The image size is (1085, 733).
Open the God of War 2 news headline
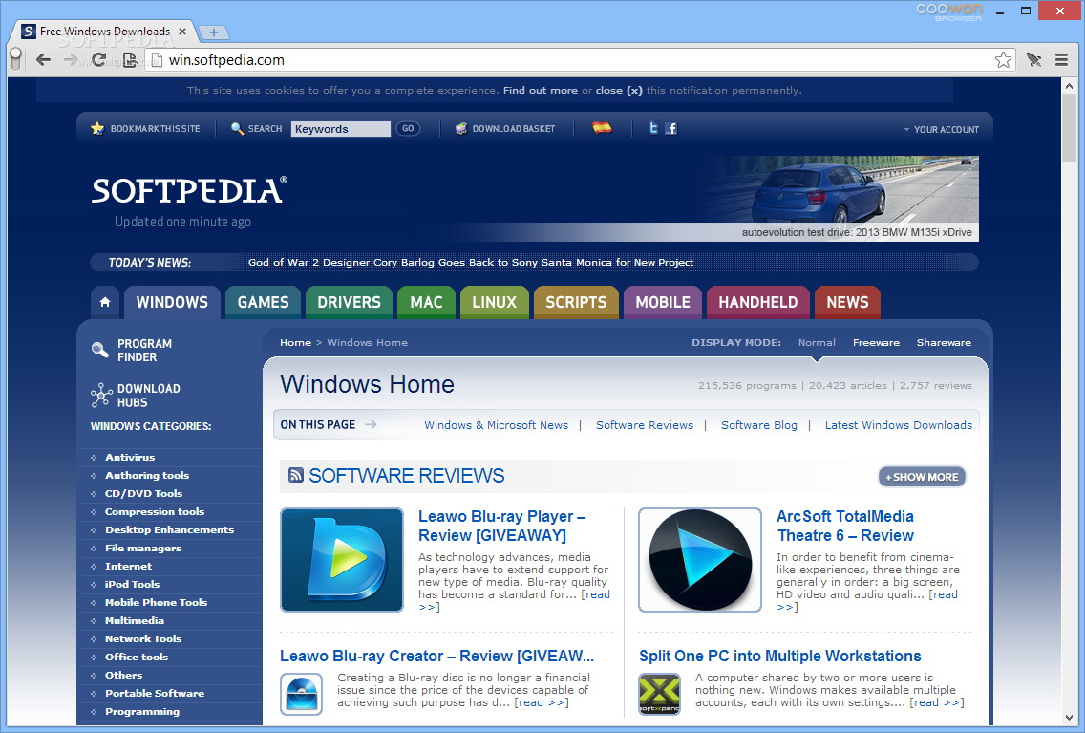(x=471, y=262)
